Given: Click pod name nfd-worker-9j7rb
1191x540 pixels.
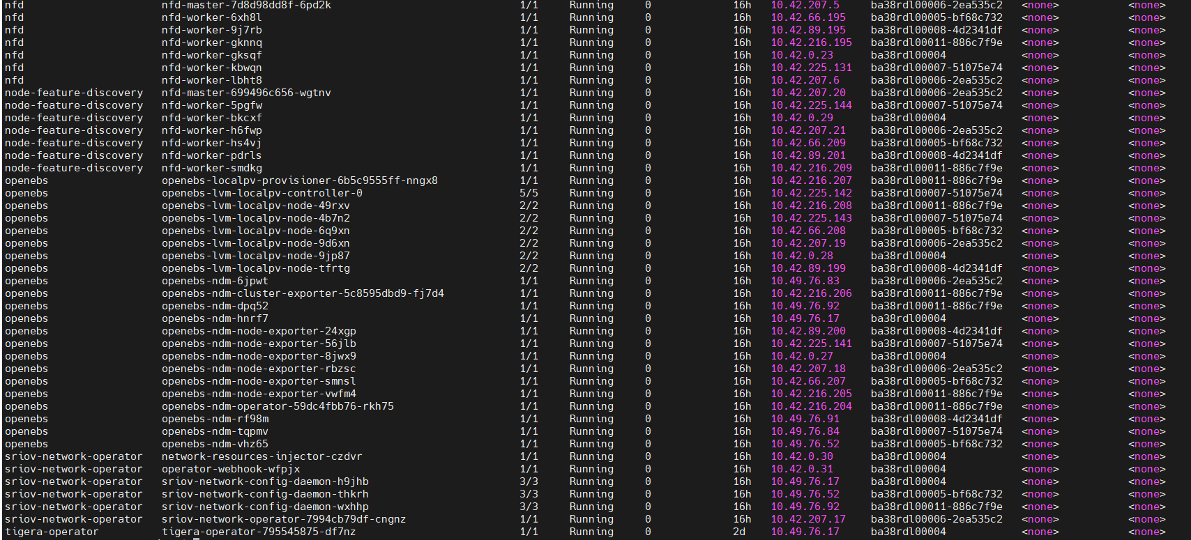Looking at the screenshot, I should pyautogui.click(x=212, y=30).
